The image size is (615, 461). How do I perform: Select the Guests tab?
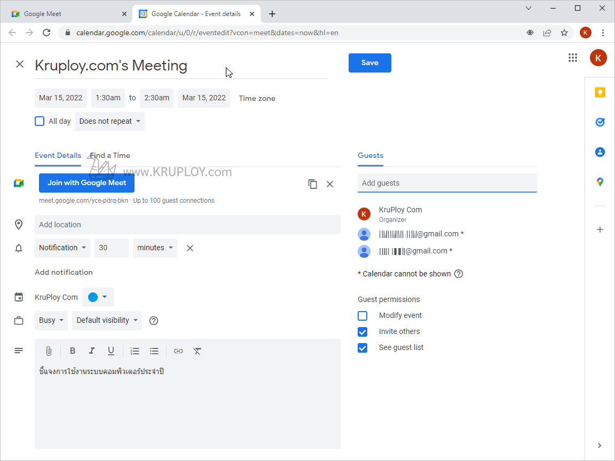370,156
